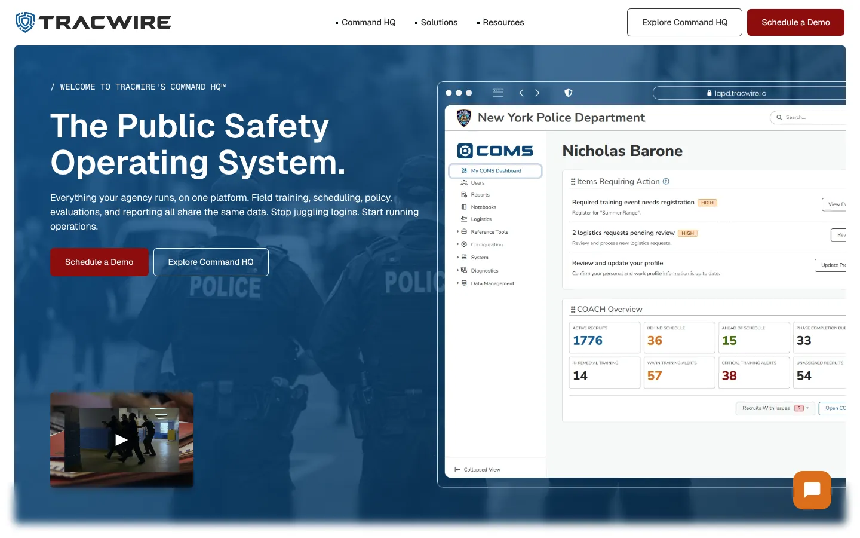This screenshot has height=538, width=860.
Task: Select My COMS Dashboard in sidebar
Action: pos(495,171)
